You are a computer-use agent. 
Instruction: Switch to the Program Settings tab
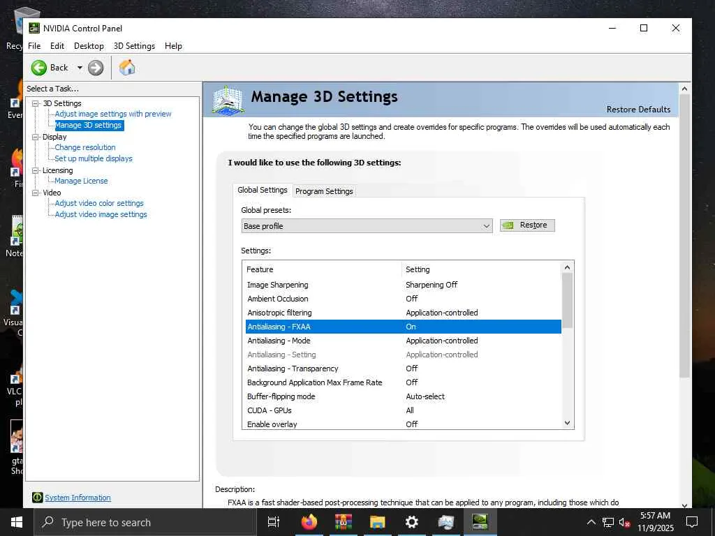[324, 191]
